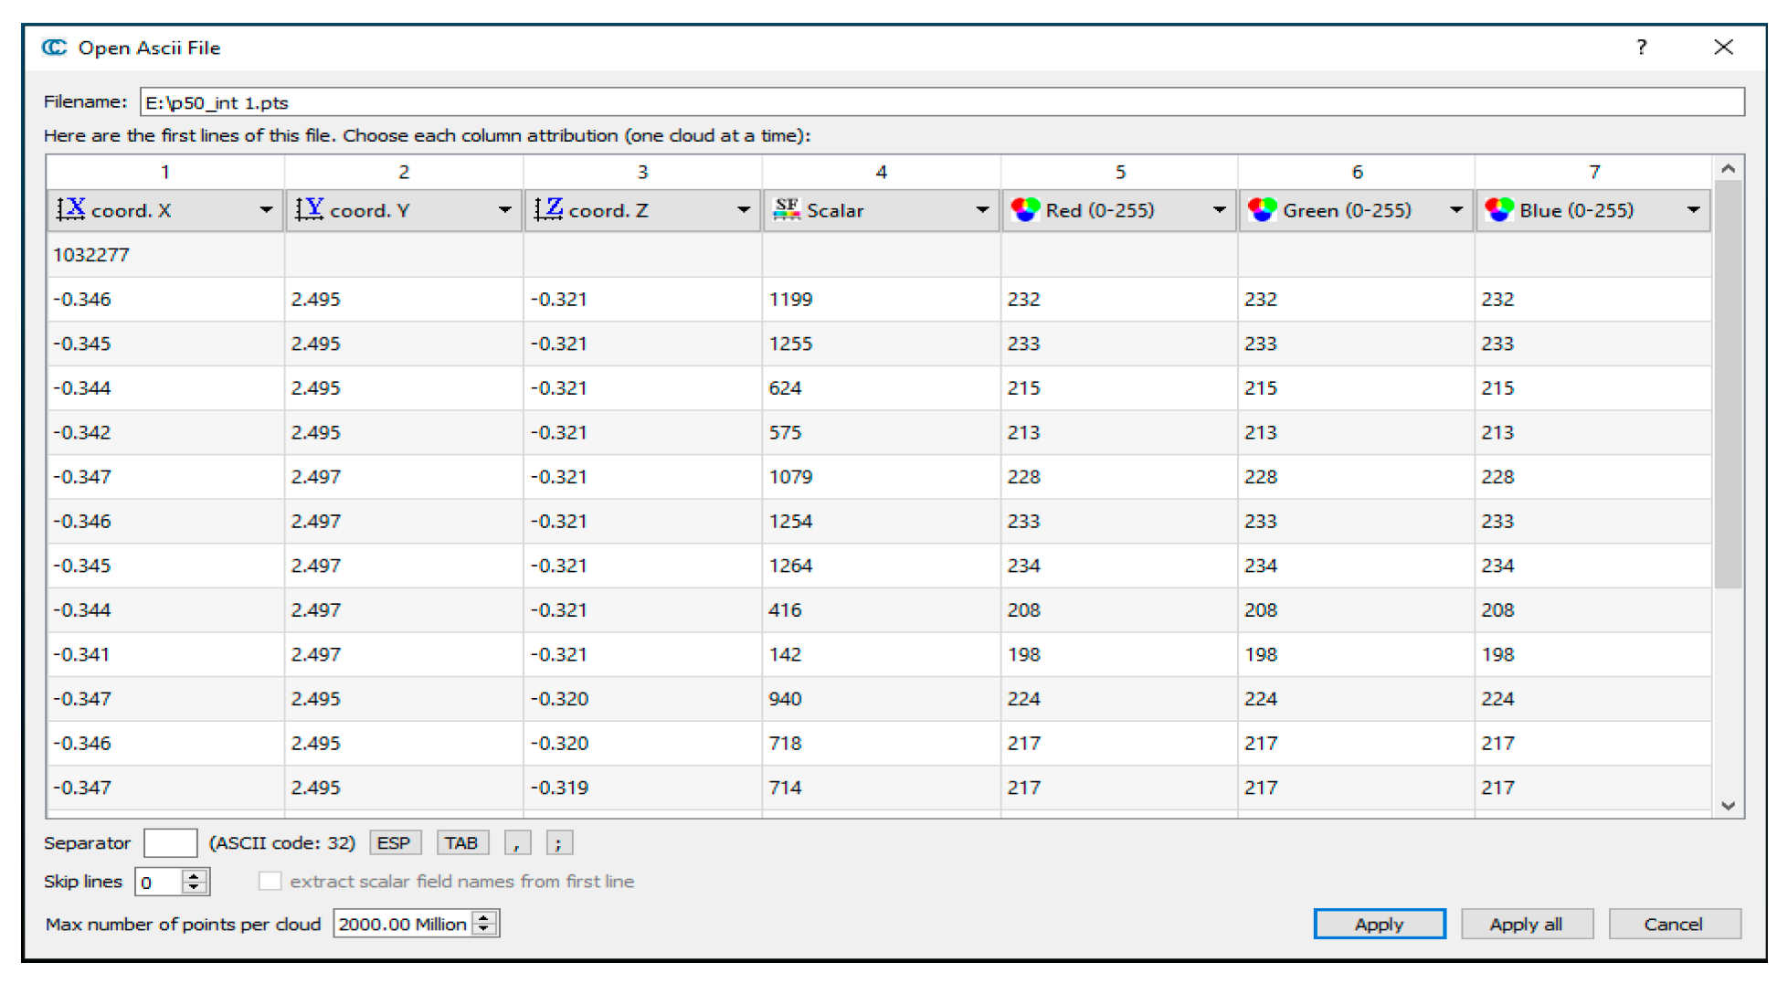The image size is (1788, 984).
Task: Click the Red channel color icon
Action: [1025, 210]
